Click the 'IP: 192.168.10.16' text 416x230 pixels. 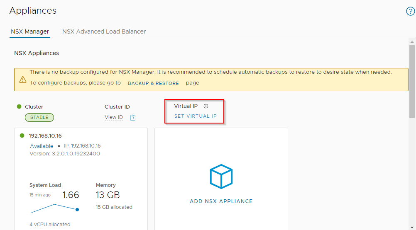82,146
